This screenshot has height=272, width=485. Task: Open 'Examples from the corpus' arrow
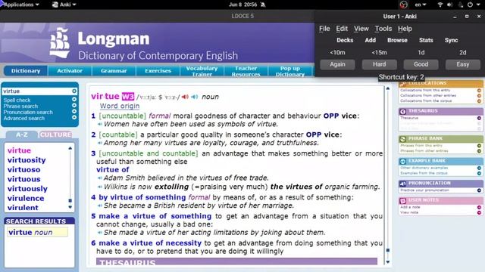click(479, 173)
